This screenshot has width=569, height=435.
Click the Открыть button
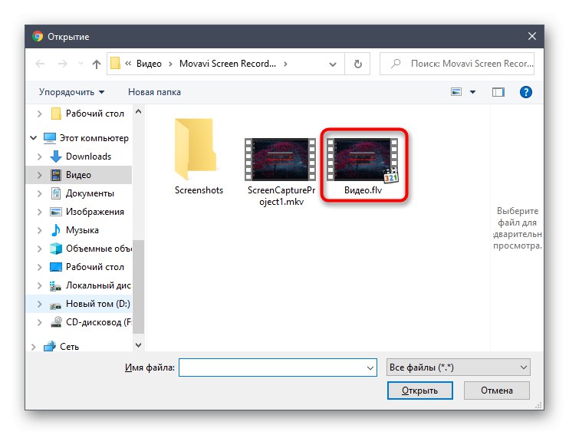pos(420,391)
